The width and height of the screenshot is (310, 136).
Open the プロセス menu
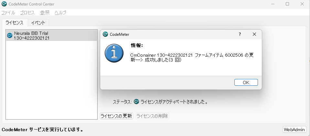(x=27, y=13)
